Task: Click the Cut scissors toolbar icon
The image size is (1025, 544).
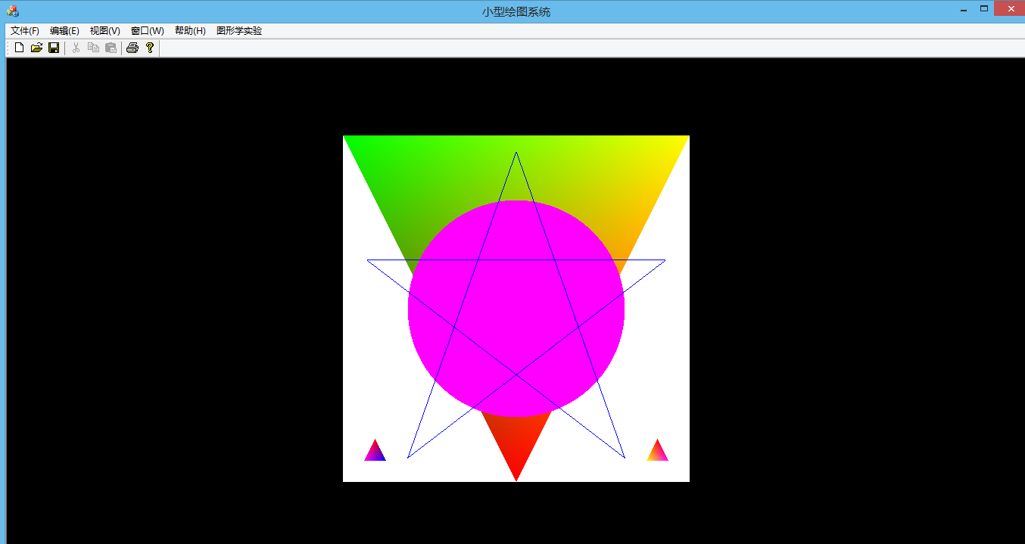Action: (76, 48)
